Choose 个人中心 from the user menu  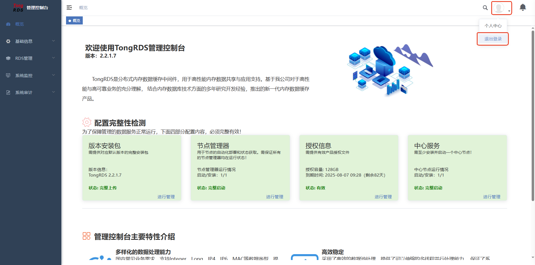(493, 26)
